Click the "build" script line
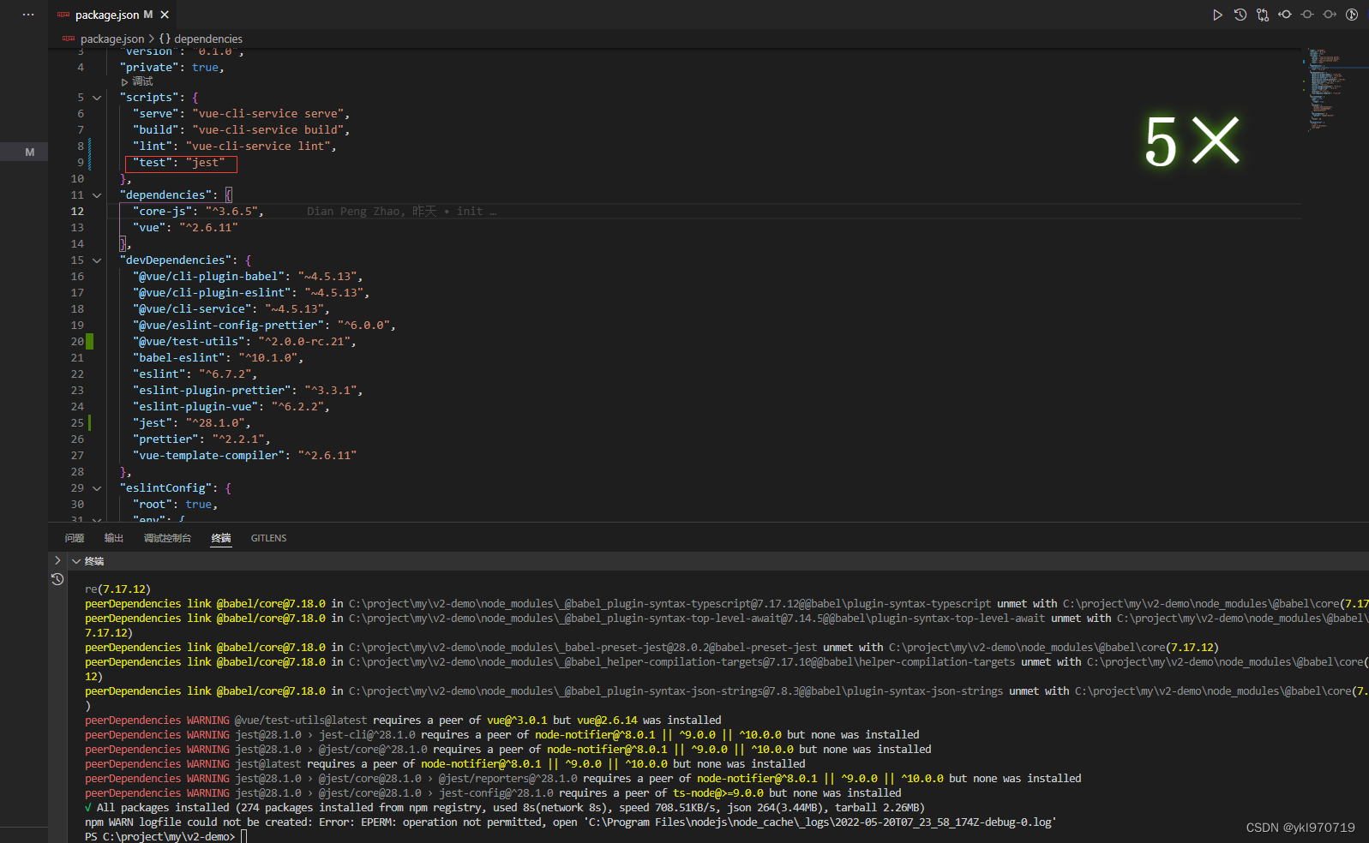This screenshot has height=843, width=1369. tap(242, 130)
